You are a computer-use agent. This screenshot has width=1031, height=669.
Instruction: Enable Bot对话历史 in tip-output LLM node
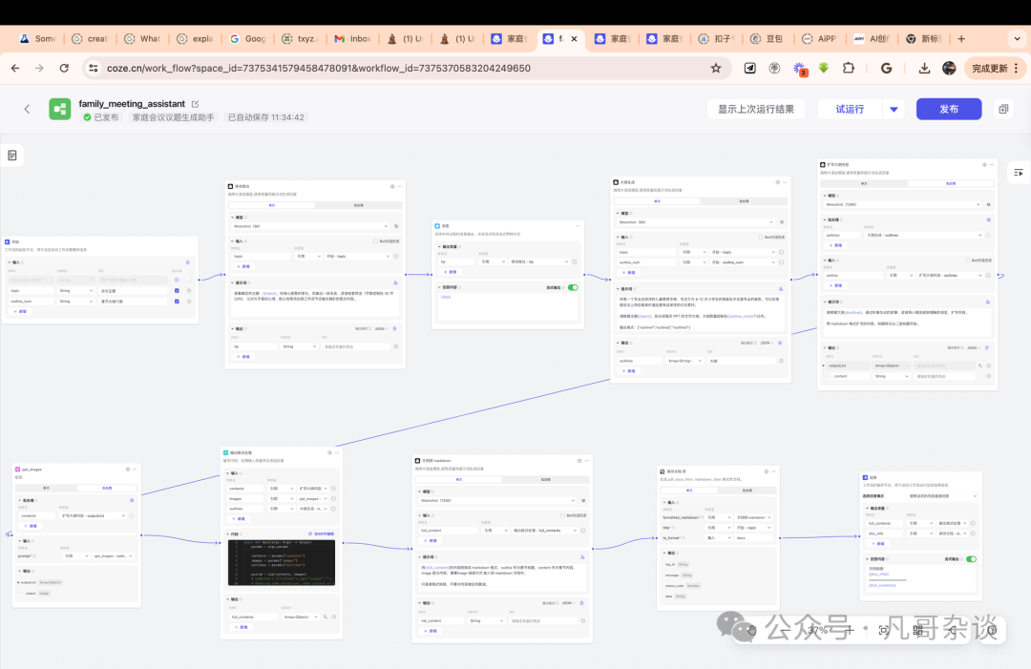coord(375,241)
